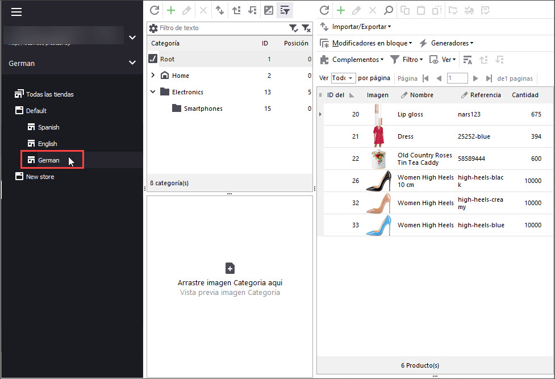Go to the next page
555x379 pixels.
(475, 78)
